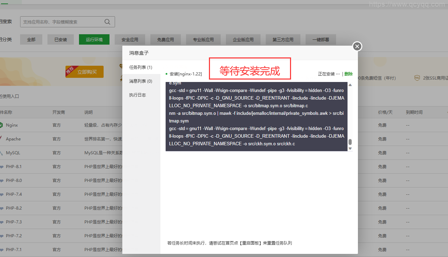Switch to 消息列表 (0) tab
This screenshot has width=448, height=257.
click(x=141, y=81)
